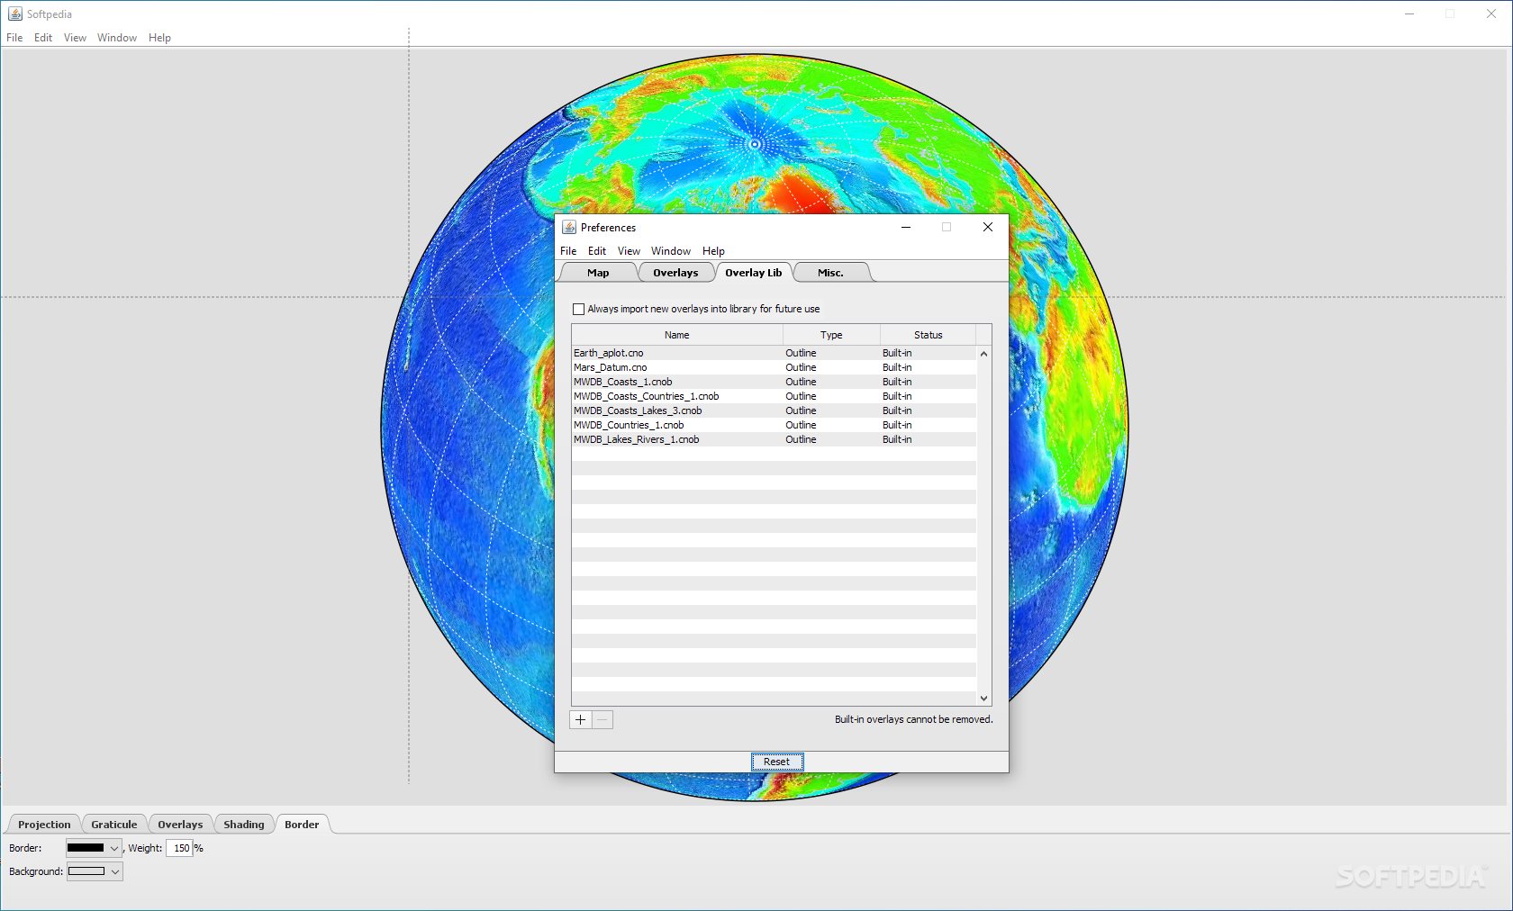Click the Softpedia main window Java icon
This screenshot has height=911, width=1513.
(15, 14)
